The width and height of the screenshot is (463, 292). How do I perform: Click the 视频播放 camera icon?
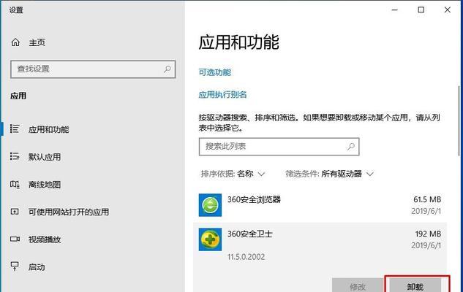[15, 239]
